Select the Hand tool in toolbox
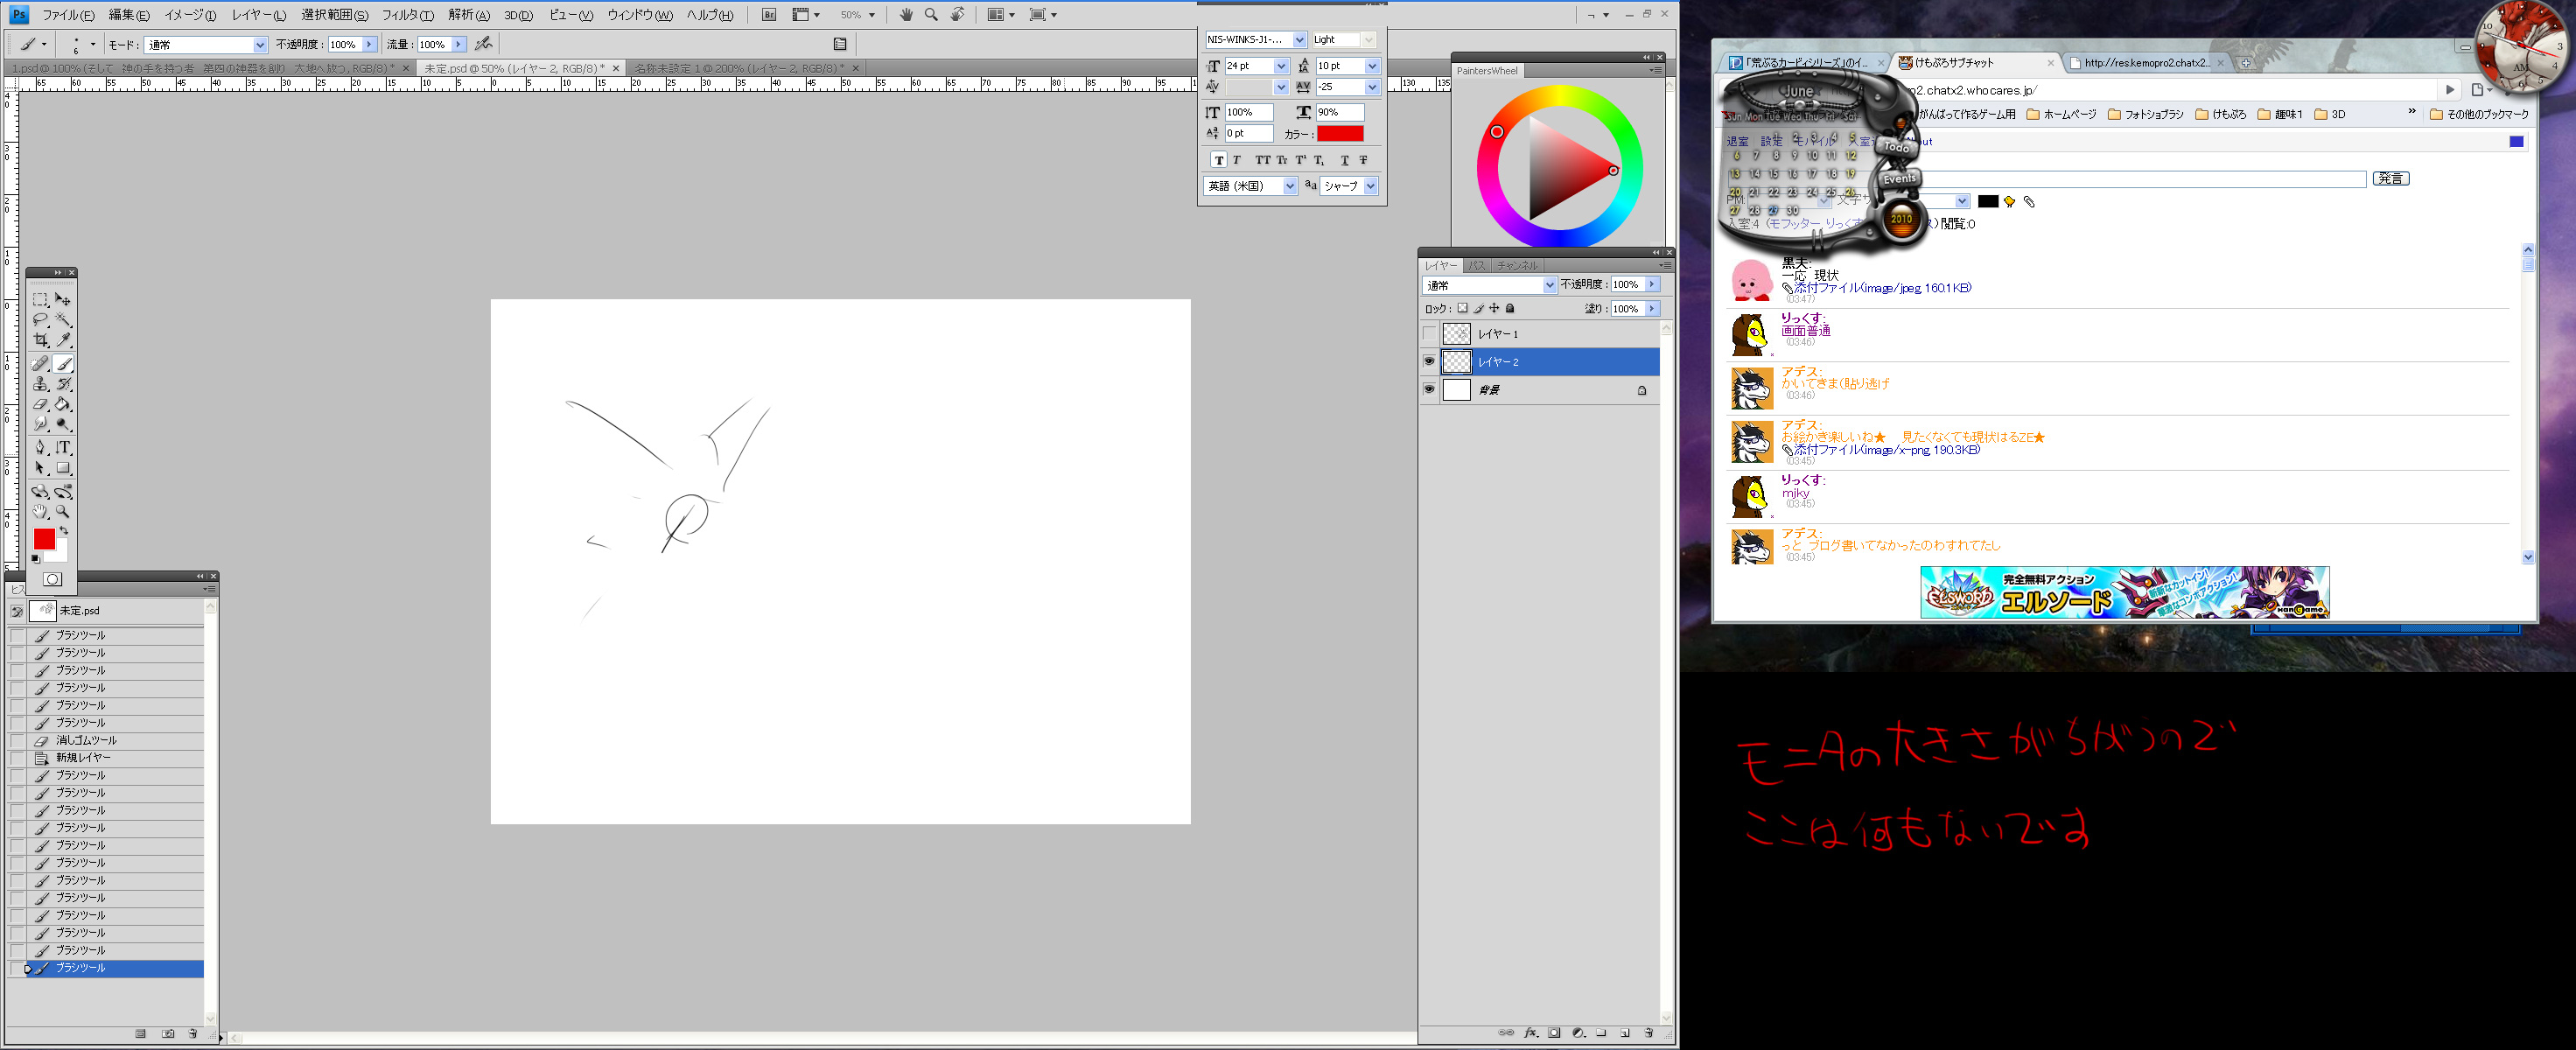Screen dimensions: 2576x1050 (40, 511)
